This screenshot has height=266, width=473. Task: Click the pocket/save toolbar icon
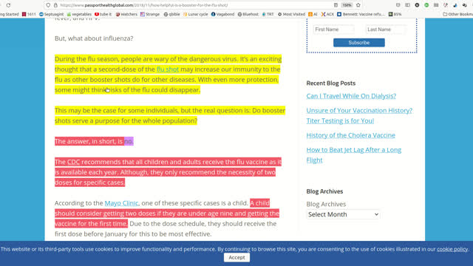coord(398,5)
